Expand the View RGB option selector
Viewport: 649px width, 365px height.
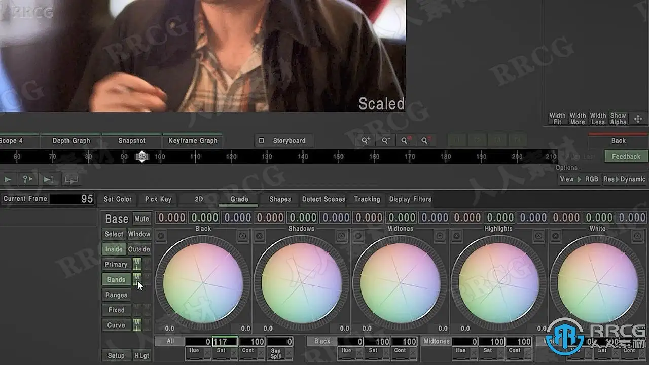(579, 179)
